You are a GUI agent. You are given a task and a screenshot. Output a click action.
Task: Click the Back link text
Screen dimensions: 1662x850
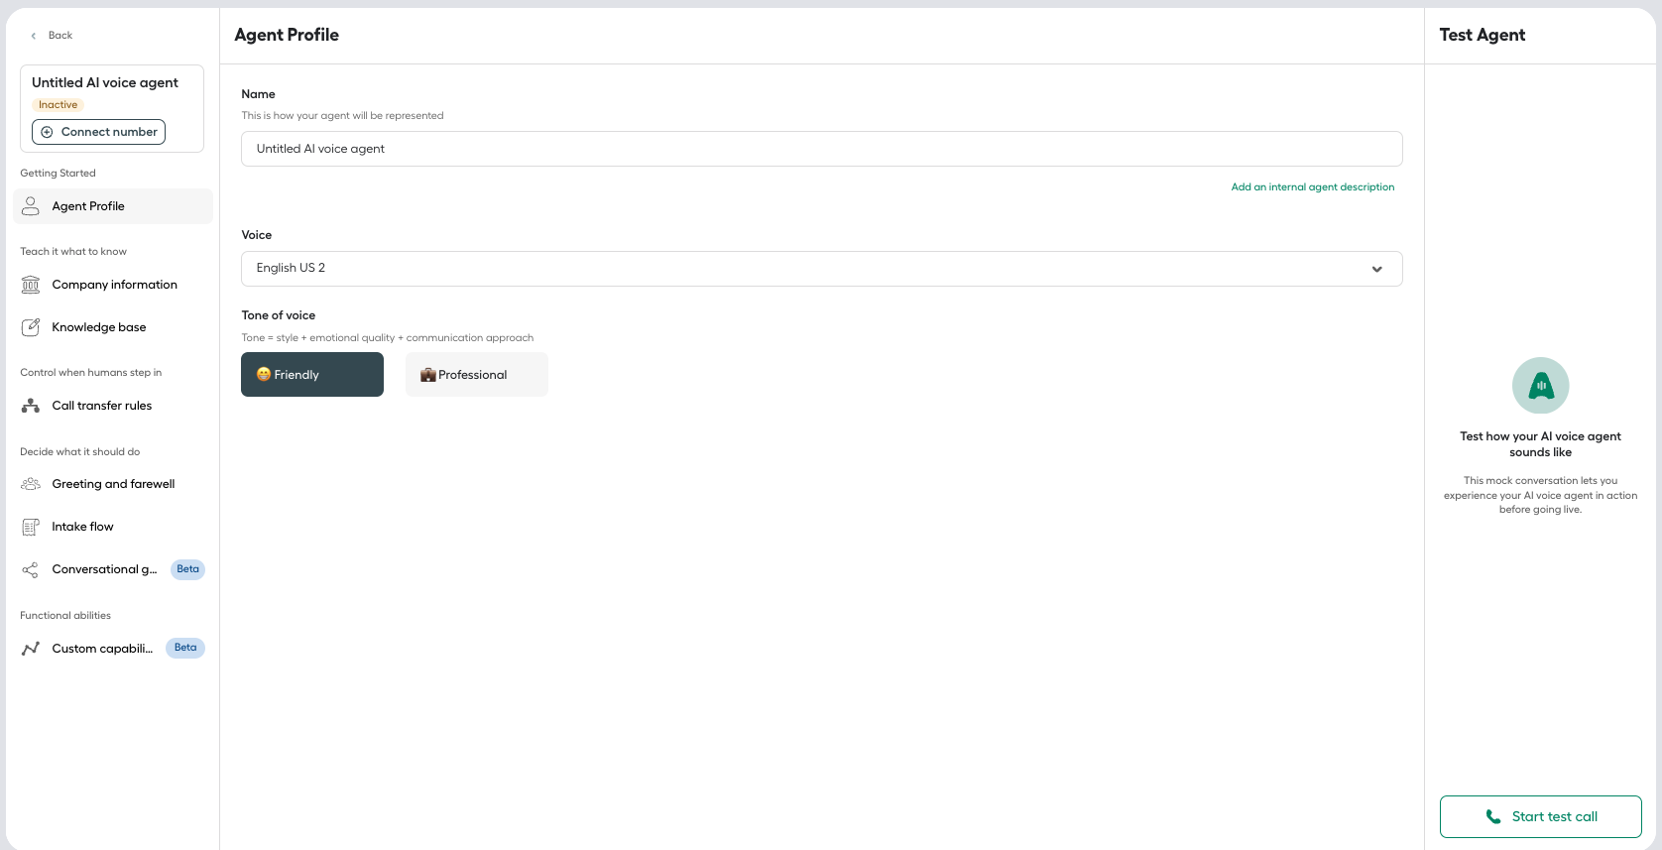click(60, 36)
